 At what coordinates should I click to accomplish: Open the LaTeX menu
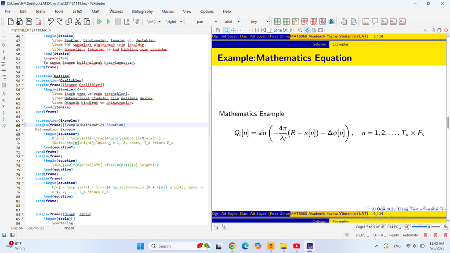pyautogui.click(x=77, y=11)
